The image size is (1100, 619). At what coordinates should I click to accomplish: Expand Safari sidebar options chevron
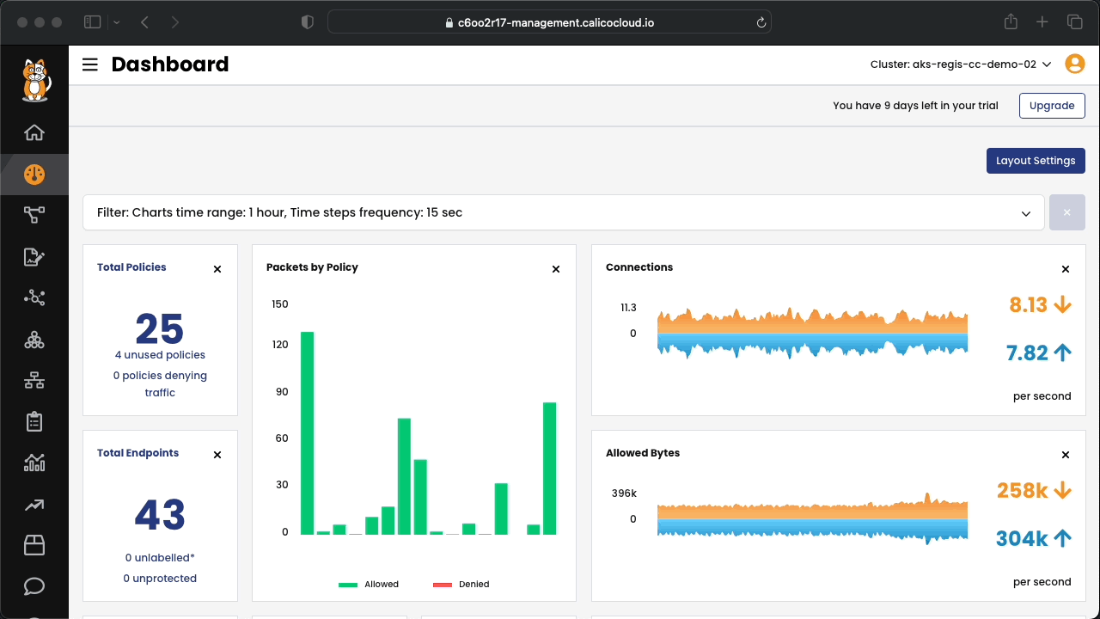click(x=117, y=22)
